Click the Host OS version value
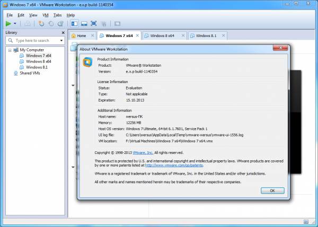 (166, 129)
